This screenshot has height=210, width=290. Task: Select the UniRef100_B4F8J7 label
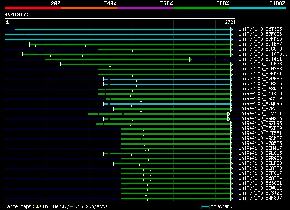(260, 198)
